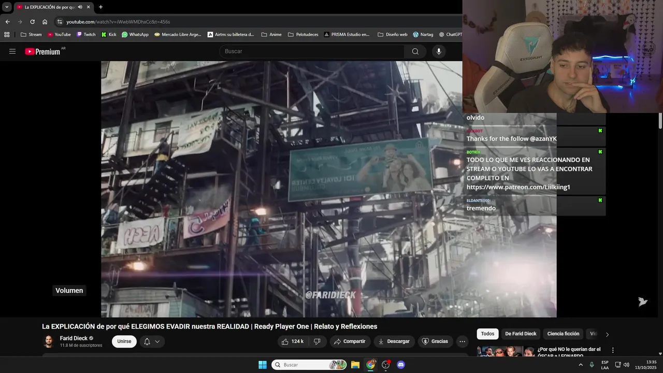
Task: Open the Apps grid in bookmarks bar
Action: click(x=7, y=35)
